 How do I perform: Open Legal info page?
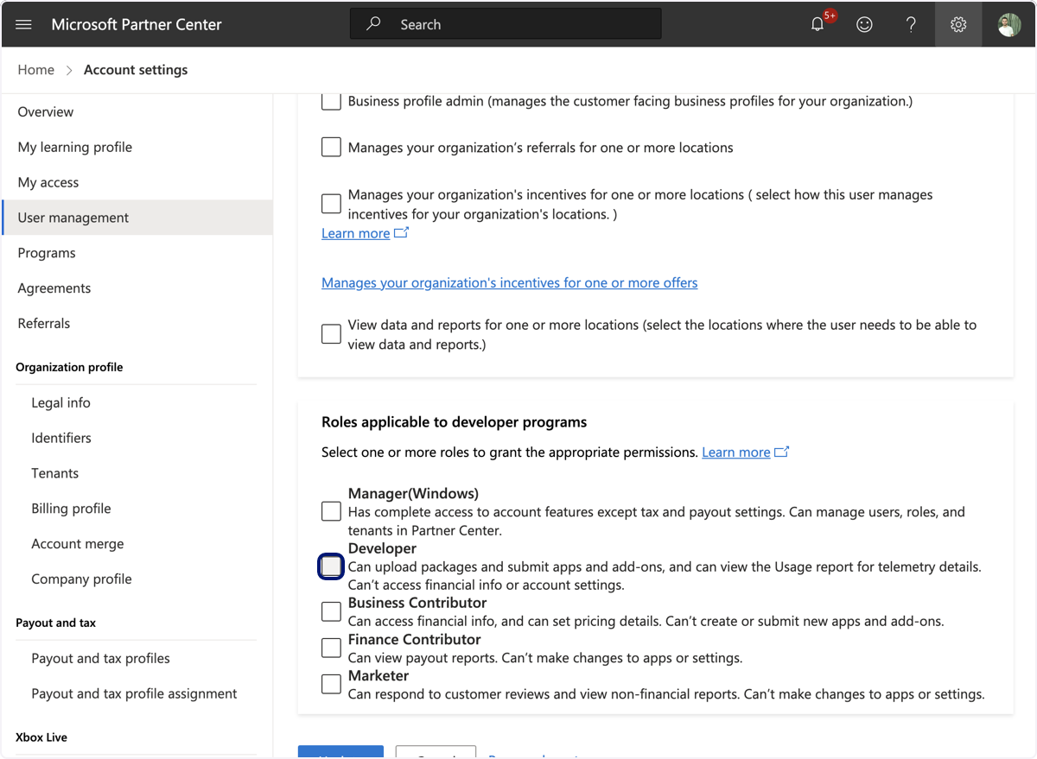tap(60, 402)
